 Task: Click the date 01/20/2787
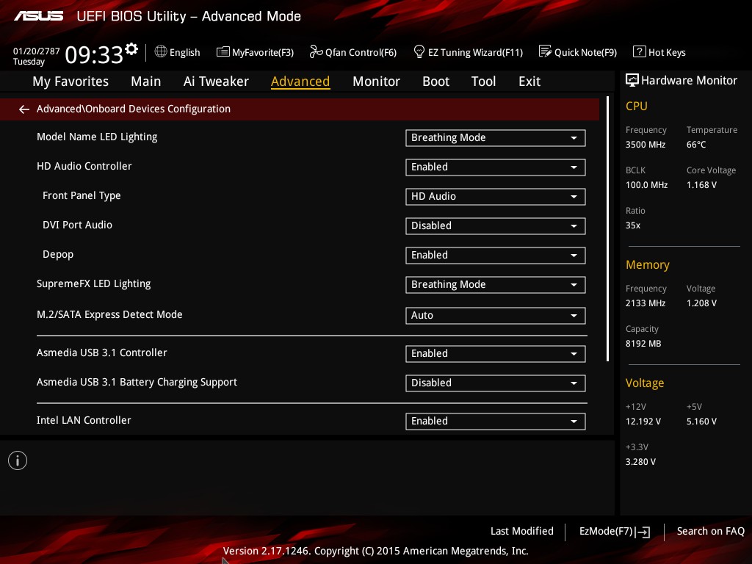click(x=37, y=51)
